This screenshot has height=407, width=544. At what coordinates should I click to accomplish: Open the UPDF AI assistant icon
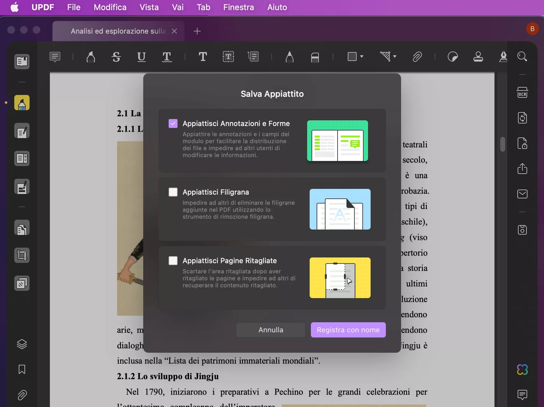522,370
